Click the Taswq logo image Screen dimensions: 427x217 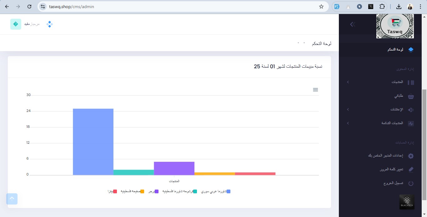click(395, 26)
